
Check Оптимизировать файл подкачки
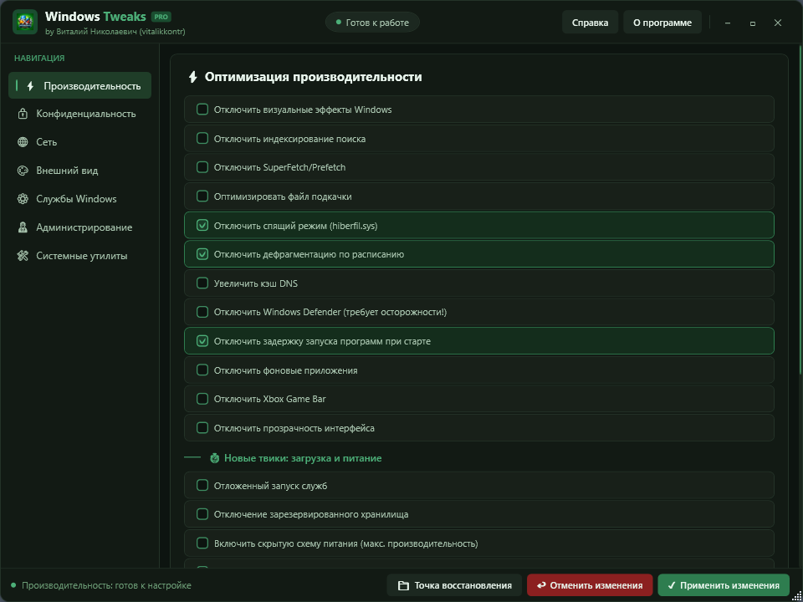tap(202, 196)
